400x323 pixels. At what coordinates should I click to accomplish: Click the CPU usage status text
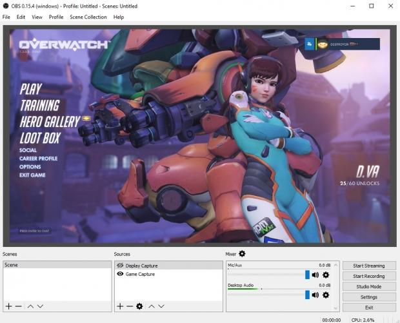click(x=363, y=320)
